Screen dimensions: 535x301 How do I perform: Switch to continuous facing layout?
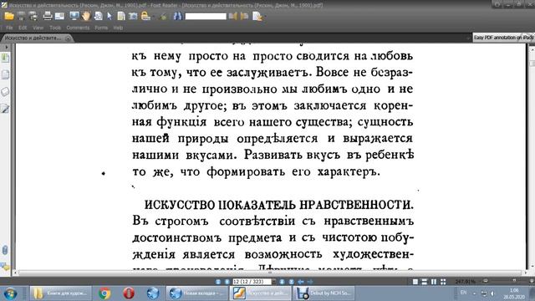[x=443, y=282]
